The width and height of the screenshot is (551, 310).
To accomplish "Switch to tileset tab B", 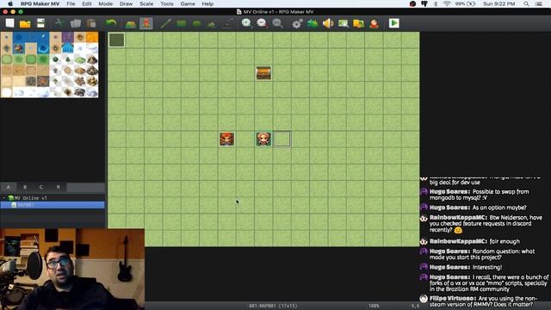I will (x=25, y=187).
